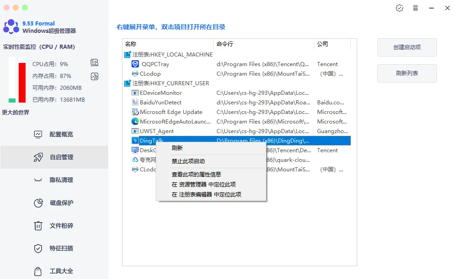455x279 pixels.
Task: Select the EDeviceMonitor row name
Action: pos(161,93)
